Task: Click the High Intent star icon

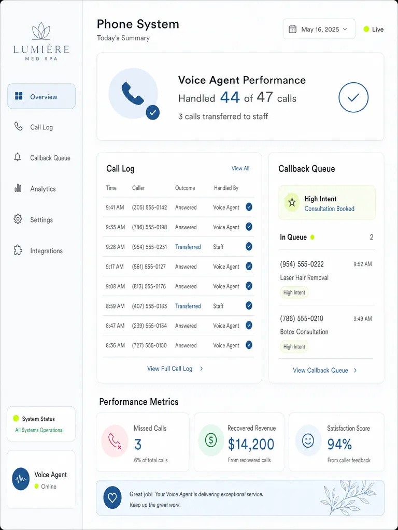Action: 292,202
